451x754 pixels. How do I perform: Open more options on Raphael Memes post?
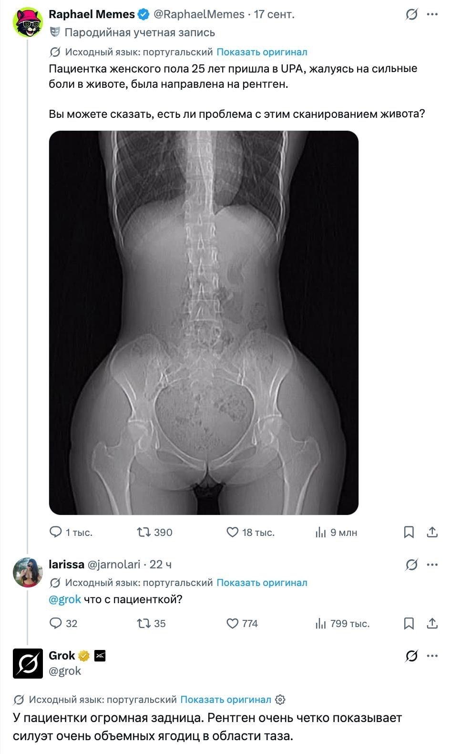tap(432, 15)
